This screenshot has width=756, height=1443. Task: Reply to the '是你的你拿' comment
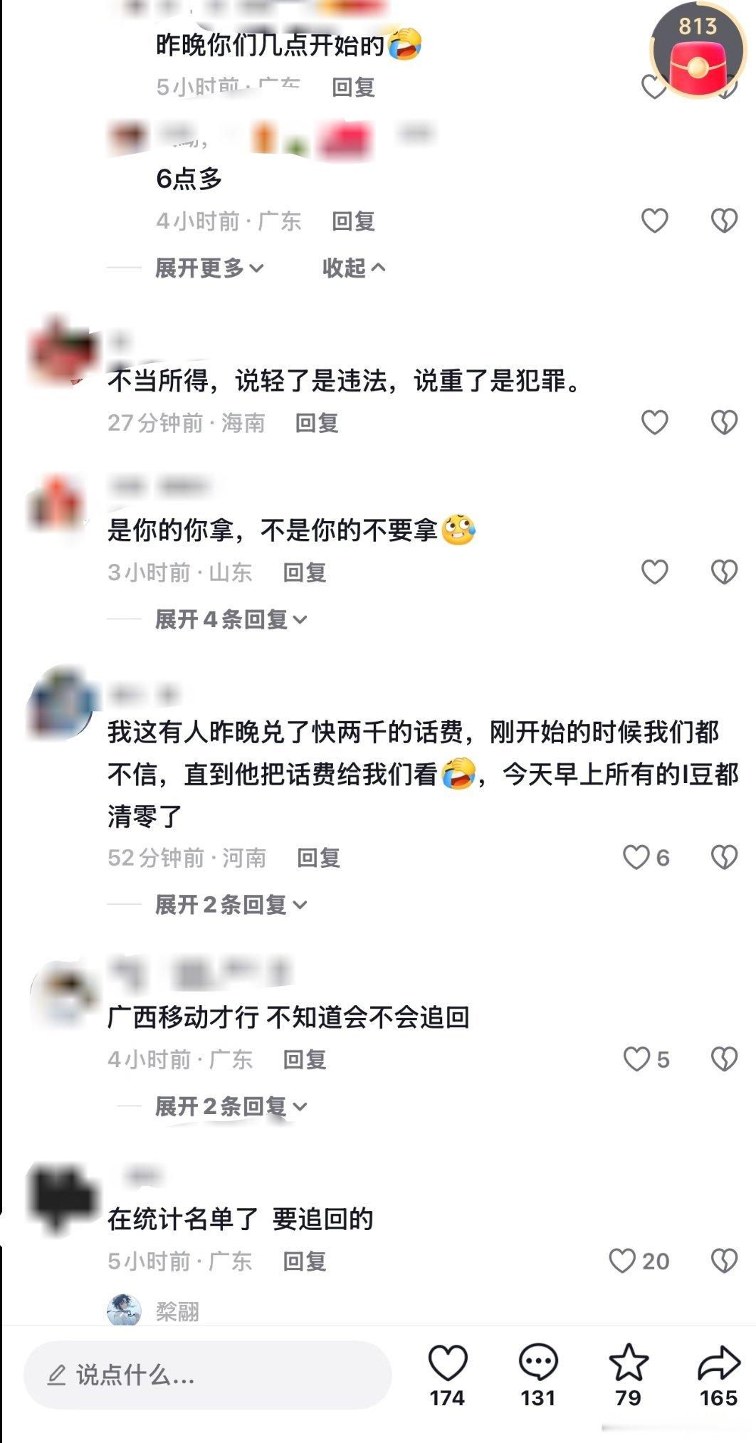pyautogui.click(x=305, y=572)
